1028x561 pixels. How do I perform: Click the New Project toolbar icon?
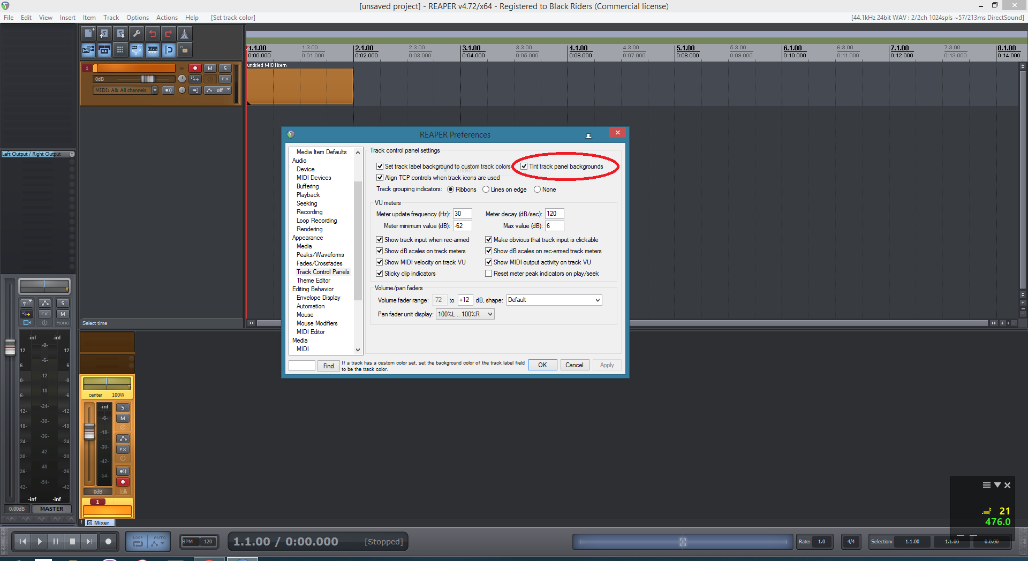pos(88,34)
